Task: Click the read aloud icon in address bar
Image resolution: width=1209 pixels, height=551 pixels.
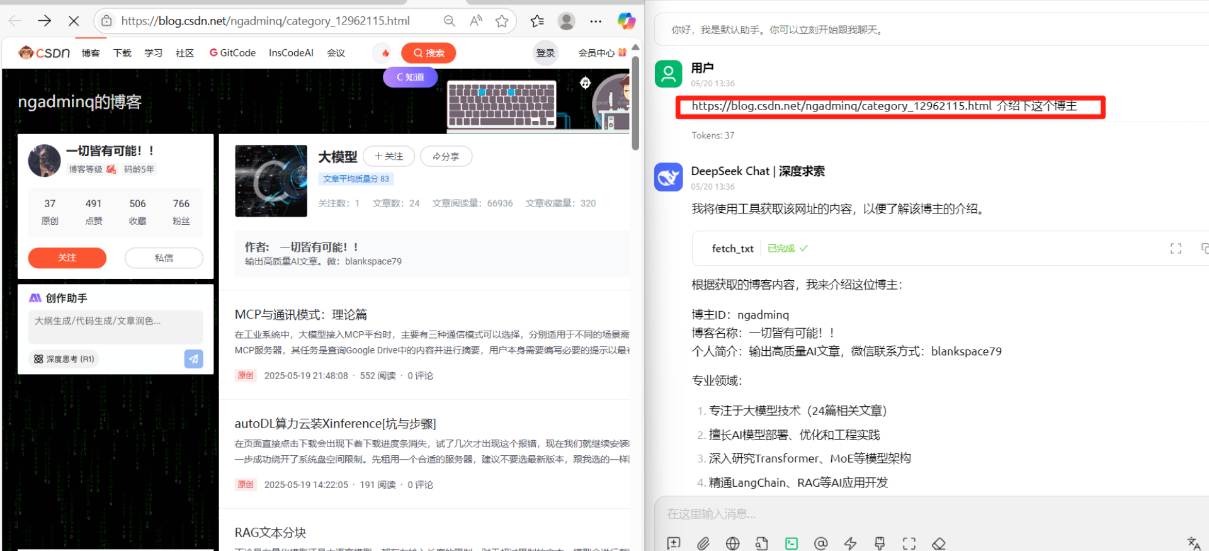Action: click(x=476, y=21)
